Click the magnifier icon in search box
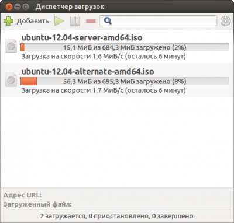 click(x=108, y=20)
